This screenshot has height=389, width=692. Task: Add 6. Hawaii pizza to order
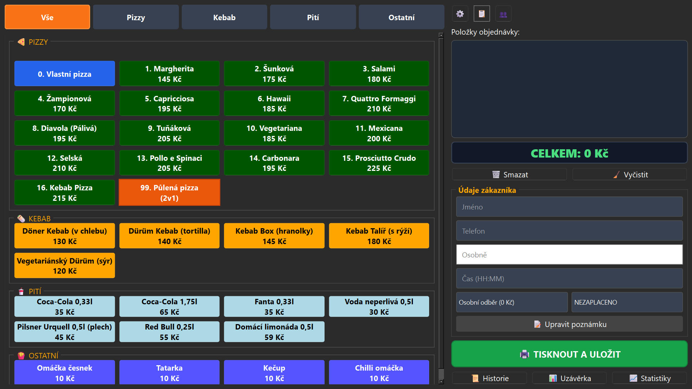click(274, 103)
